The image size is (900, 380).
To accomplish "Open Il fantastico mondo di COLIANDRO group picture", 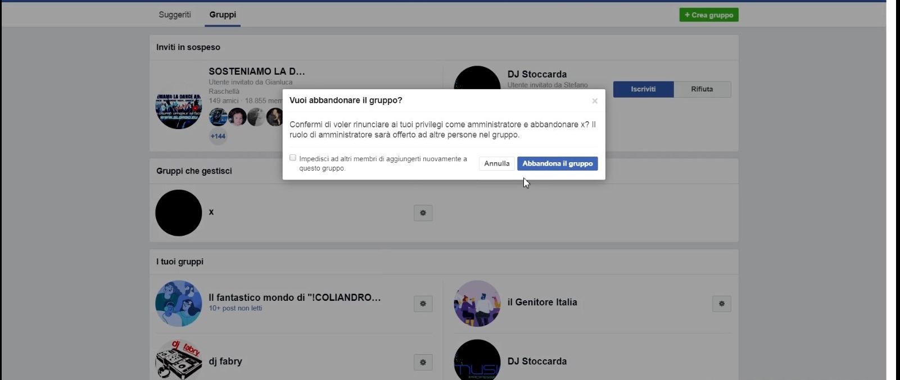I will [x=178, y=304].
